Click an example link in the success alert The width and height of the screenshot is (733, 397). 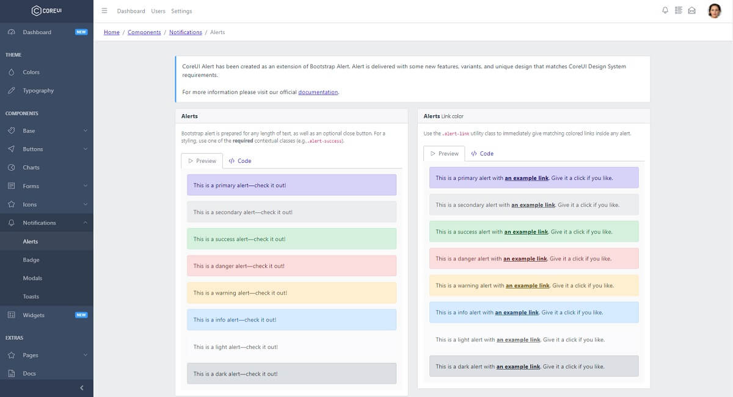tap(525, 232)
